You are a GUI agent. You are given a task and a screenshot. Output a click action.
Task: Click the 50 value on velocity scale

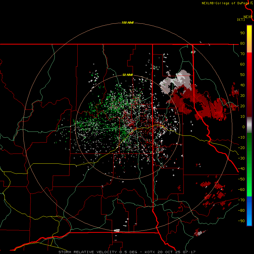coord(242,75)
